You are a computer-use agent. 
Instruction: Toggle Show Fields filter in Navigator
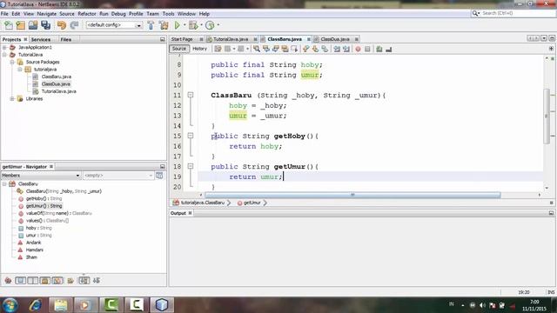20,280
